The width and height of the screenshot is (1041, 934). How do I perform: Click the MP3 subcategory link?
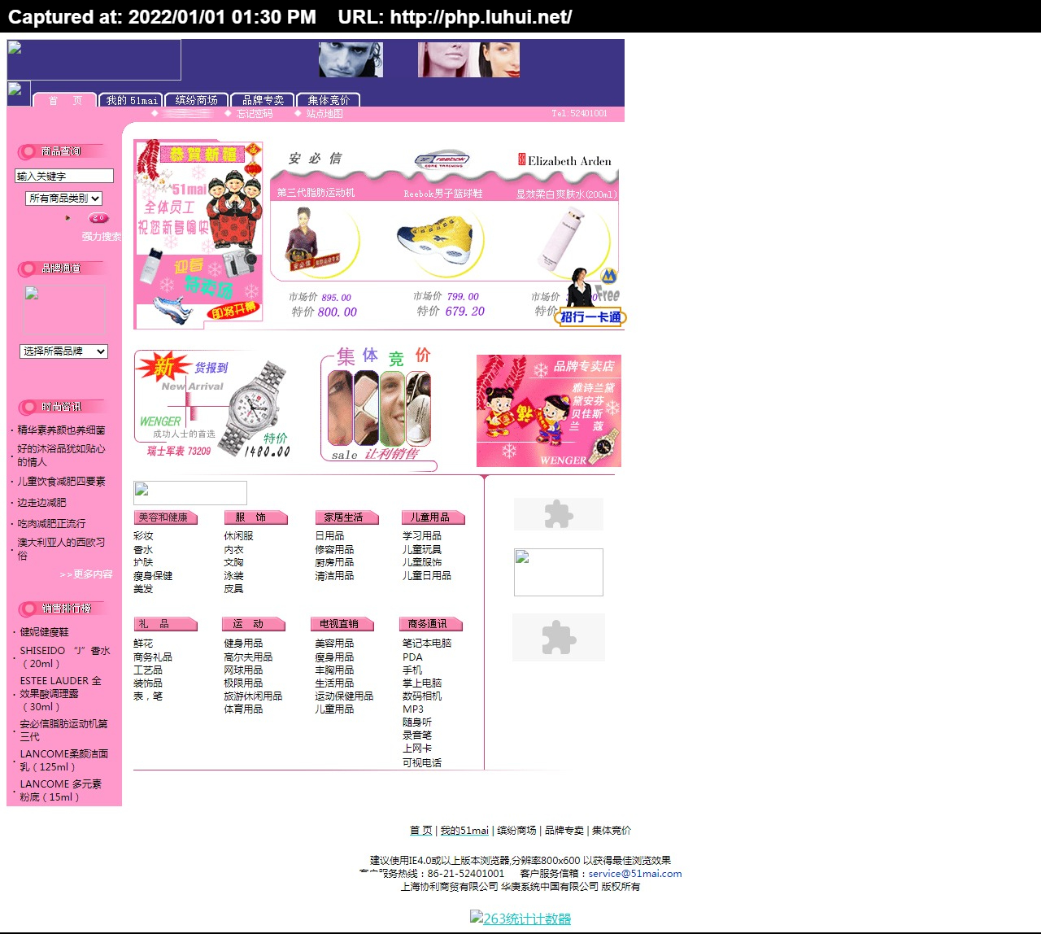413,709
